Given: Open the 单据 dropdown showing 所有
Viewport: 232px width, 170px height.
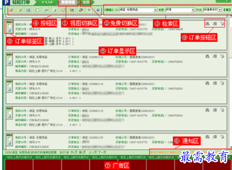Looking at the screenshot, I should [180, 10].
